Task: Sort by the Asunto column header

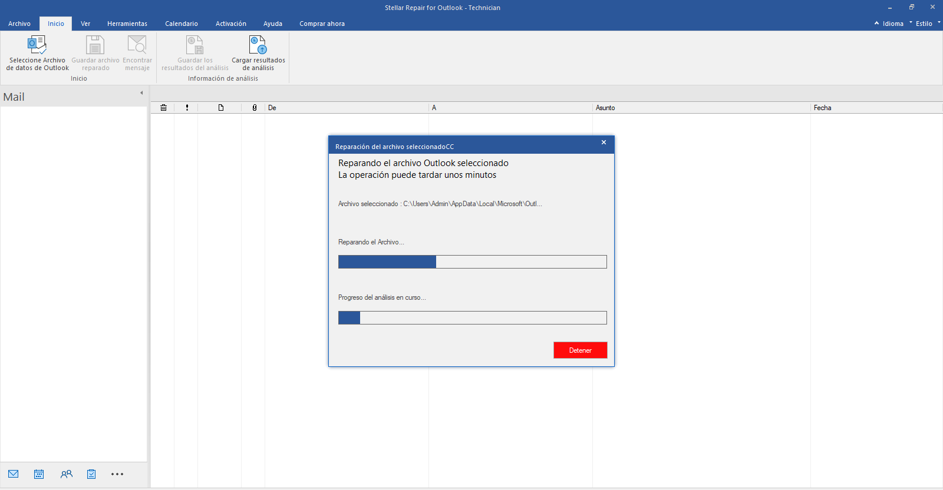Action: (701, 108)
